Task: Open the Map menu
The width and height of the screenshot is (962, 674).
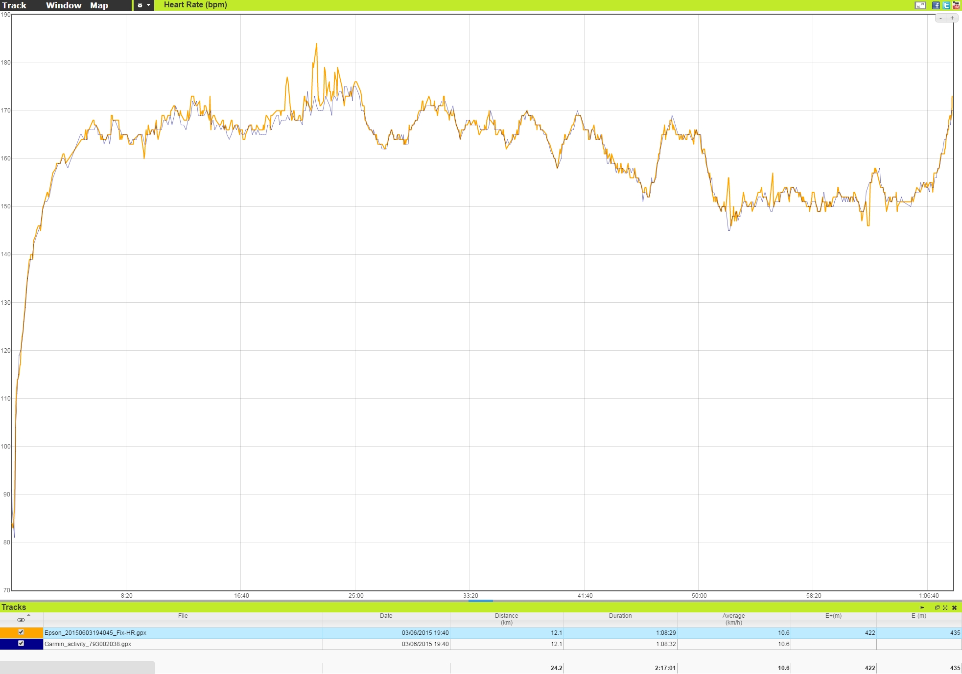Action: tap(99, 5)
